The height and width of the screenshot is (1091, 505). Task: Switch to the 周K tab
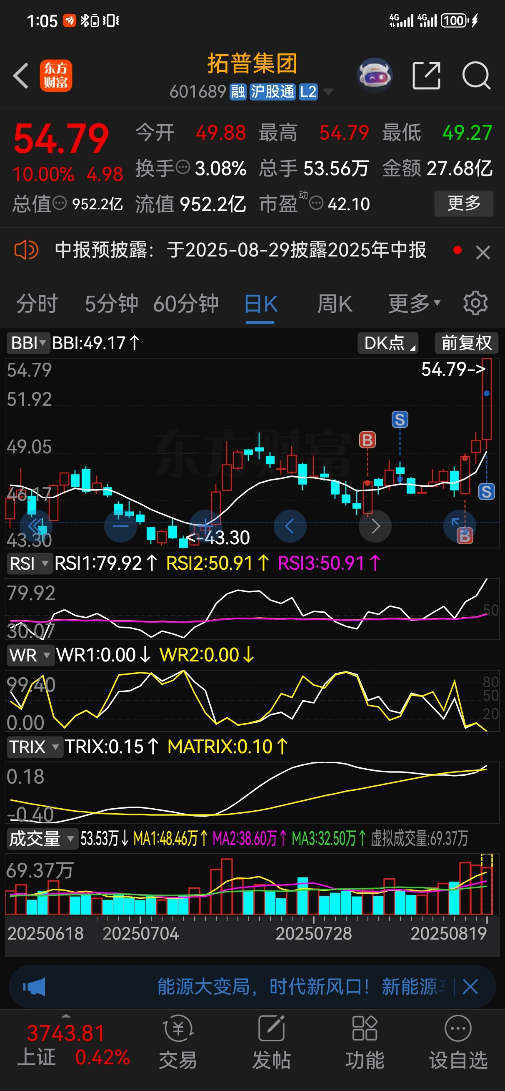click(x=335, y=303)
